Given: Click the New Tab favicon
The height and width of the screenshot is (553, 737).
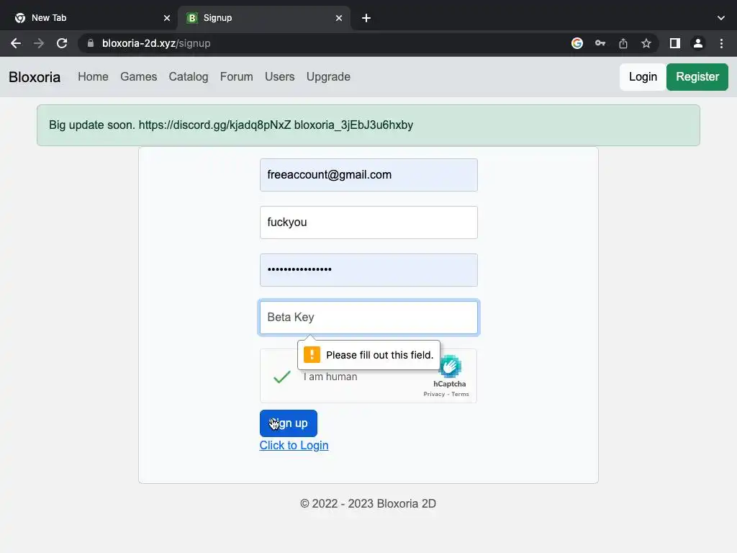Looking at the screenshot, I should pyautogui.click(x=19, y=18).
